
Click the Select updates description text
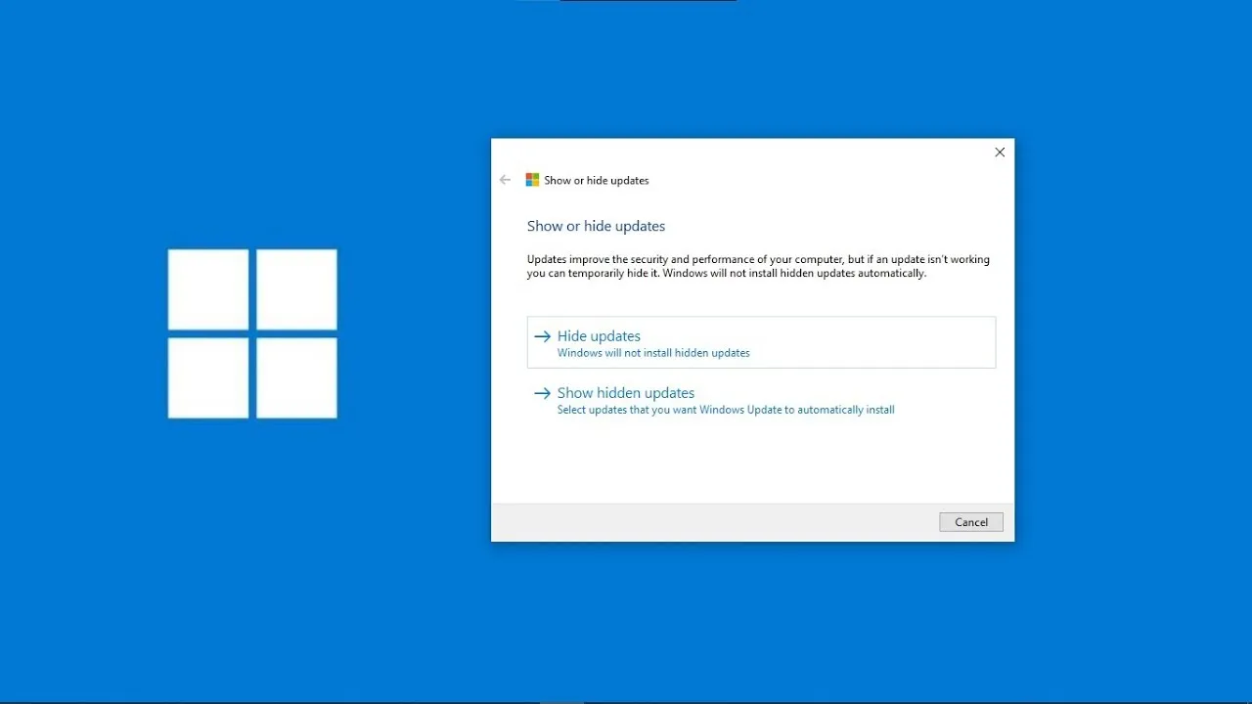(x=725, y=410)
